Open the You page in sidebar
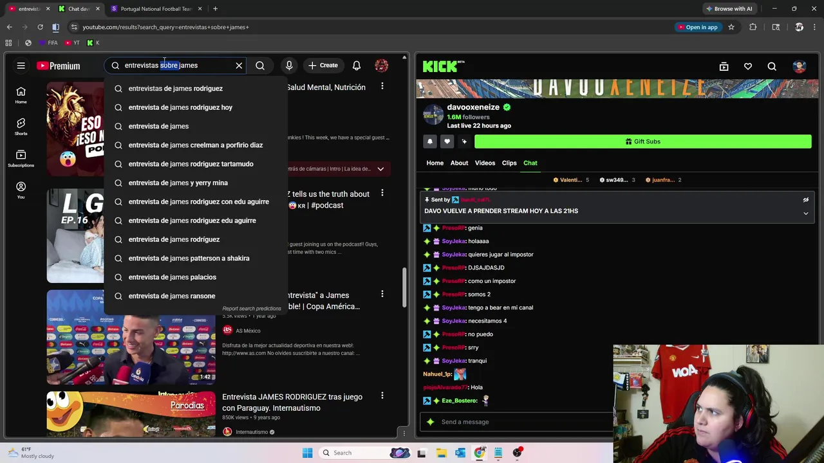Screen dimensions: 824x463 click(21, 190)
